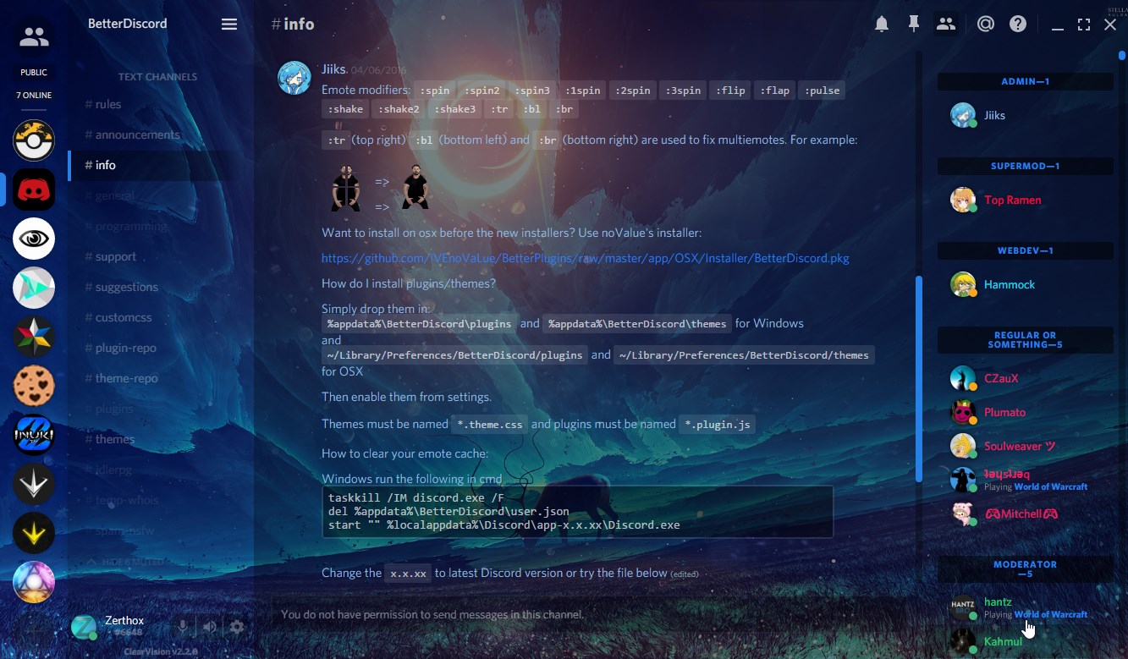
Task: Open notification settings bell icon
Action: click(882, 25)
